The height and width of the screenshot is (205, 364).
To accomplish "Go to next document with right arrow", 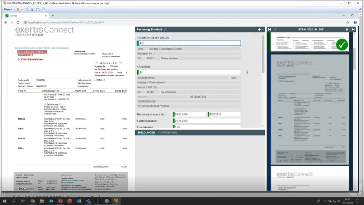I will pyautogui.click(x=347, y=30).
